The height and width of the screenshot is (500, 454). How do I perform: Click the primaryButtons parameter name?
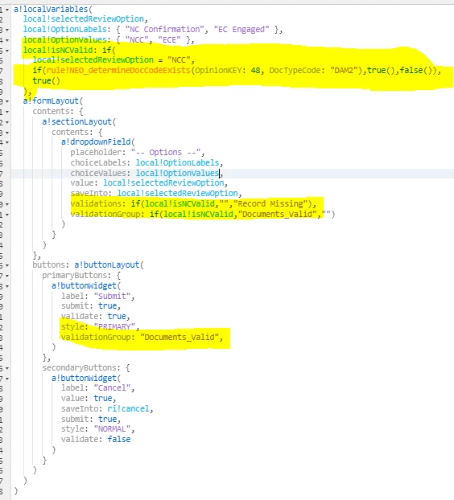click(x=76, y=275)
